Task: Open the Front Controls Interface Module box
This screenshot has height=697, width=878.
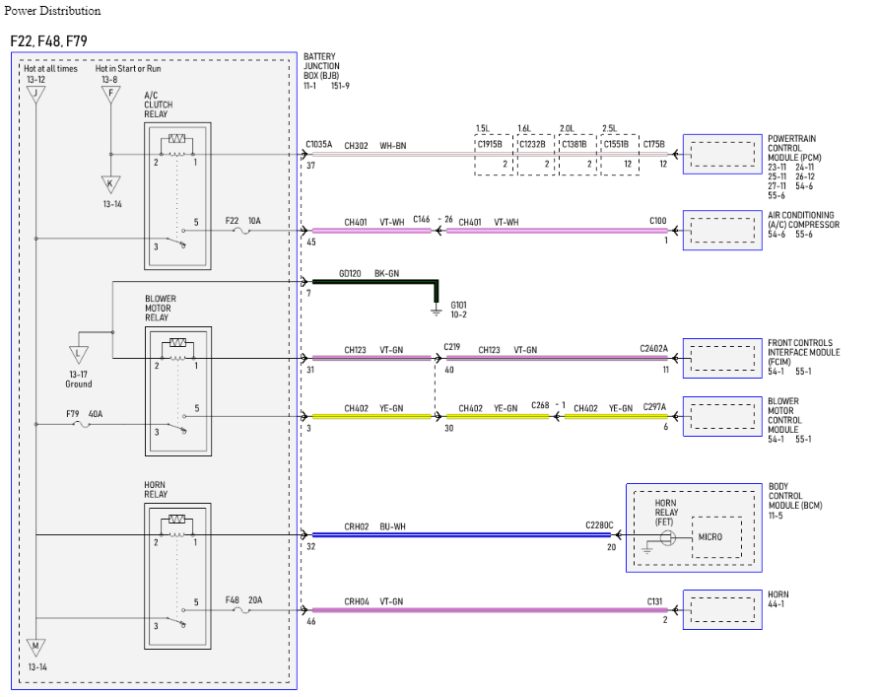Action: (722, 358)
